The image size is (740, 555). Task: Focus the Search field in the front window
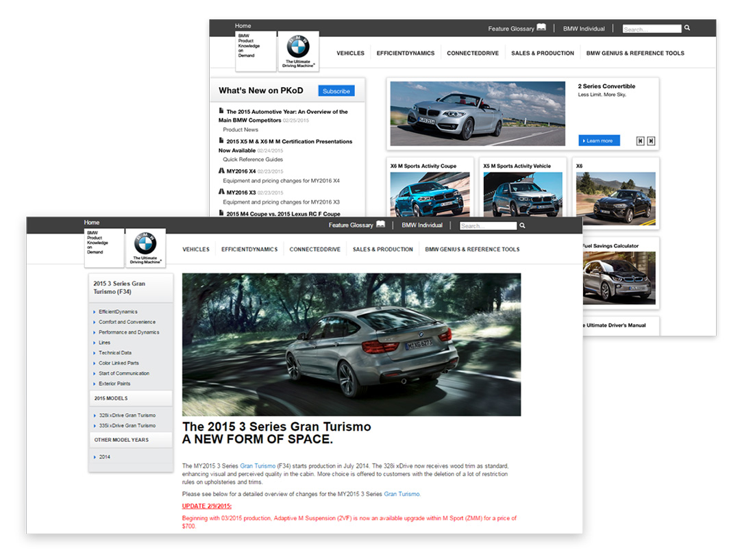pos(488,226)
